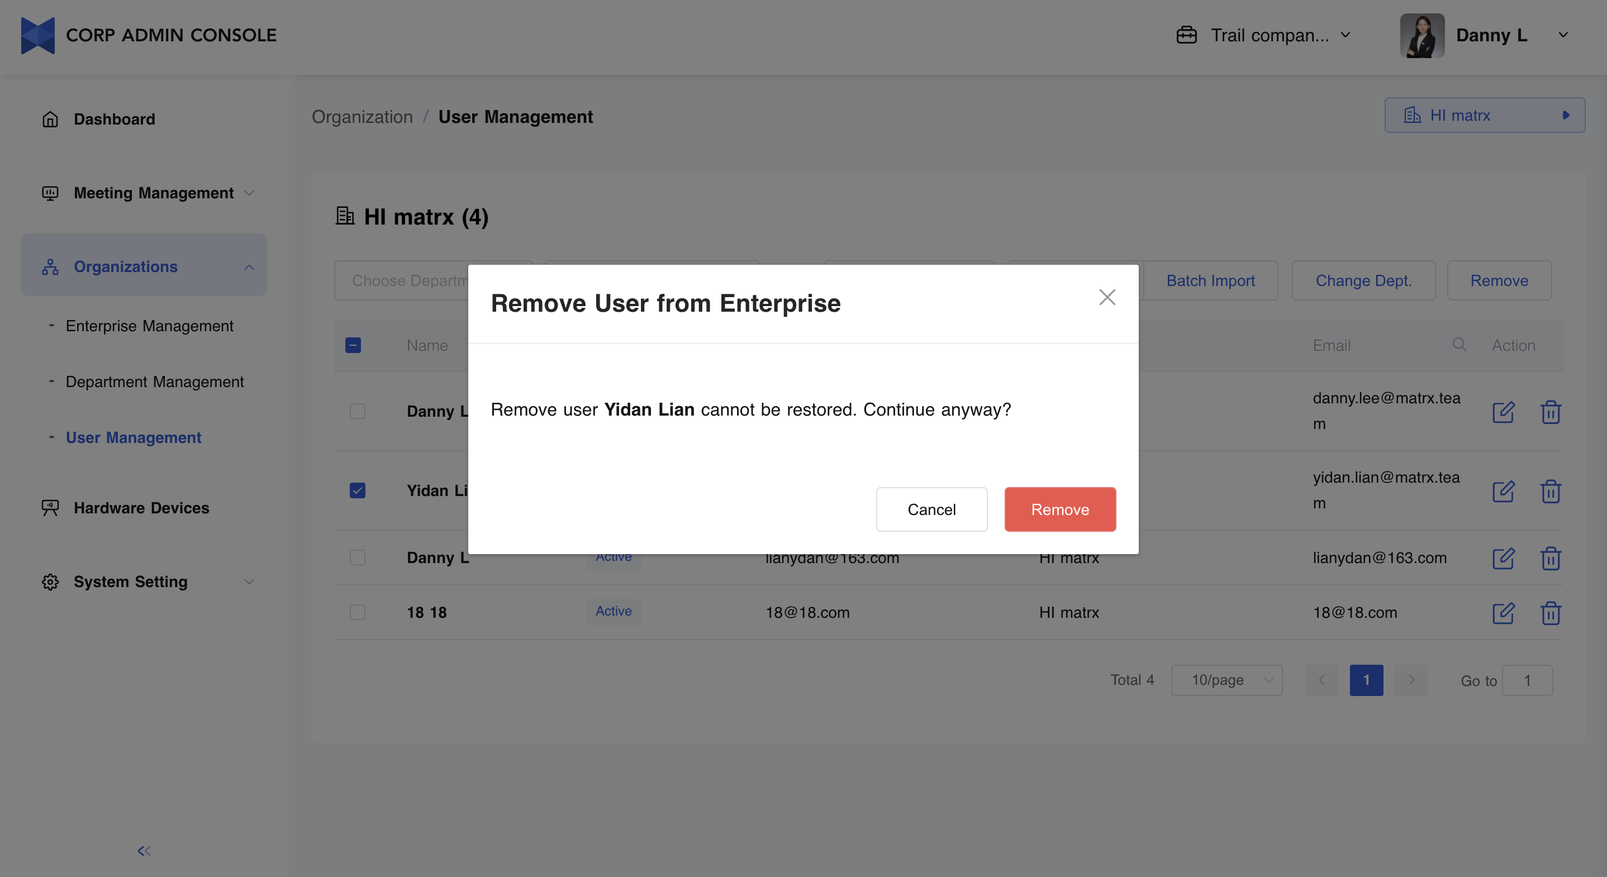This screenshot has height=877, width=1607.
Task: Click the edit icon for the 18 18 user
Action: [x=1503, y=613]
